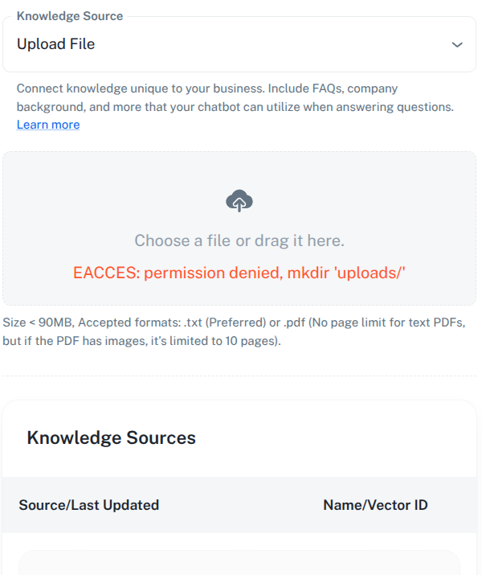The width and height of the screenshot is (482, 575).
Task: Sort by Source/Last Updated column header
Action: (x=88, y=505)
